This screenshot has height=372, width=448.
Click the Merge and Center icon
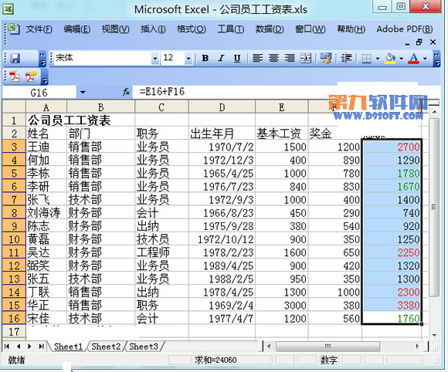(306, 58)
